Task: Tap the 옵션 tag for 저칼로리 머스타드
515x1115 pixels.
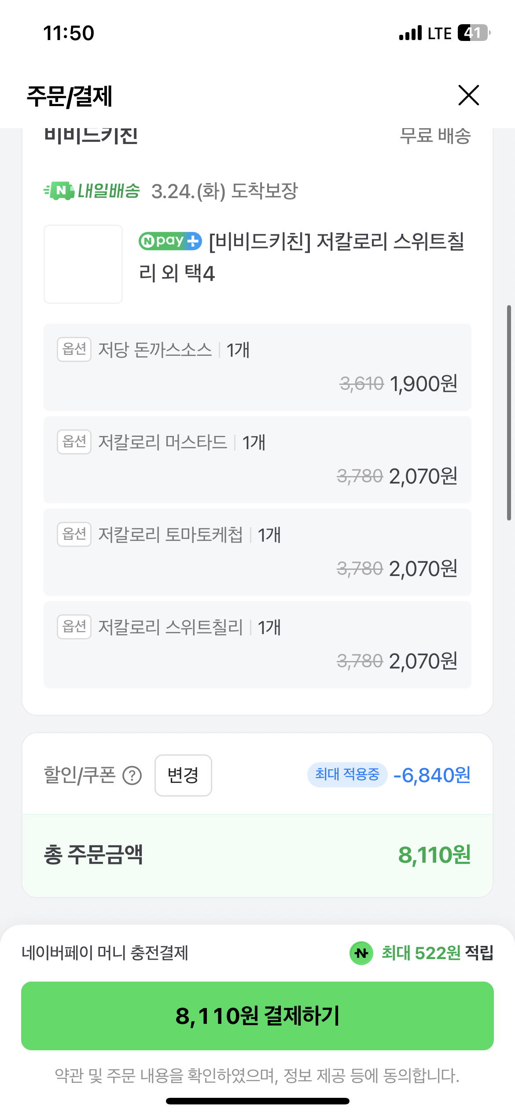Action: point(74,442)
